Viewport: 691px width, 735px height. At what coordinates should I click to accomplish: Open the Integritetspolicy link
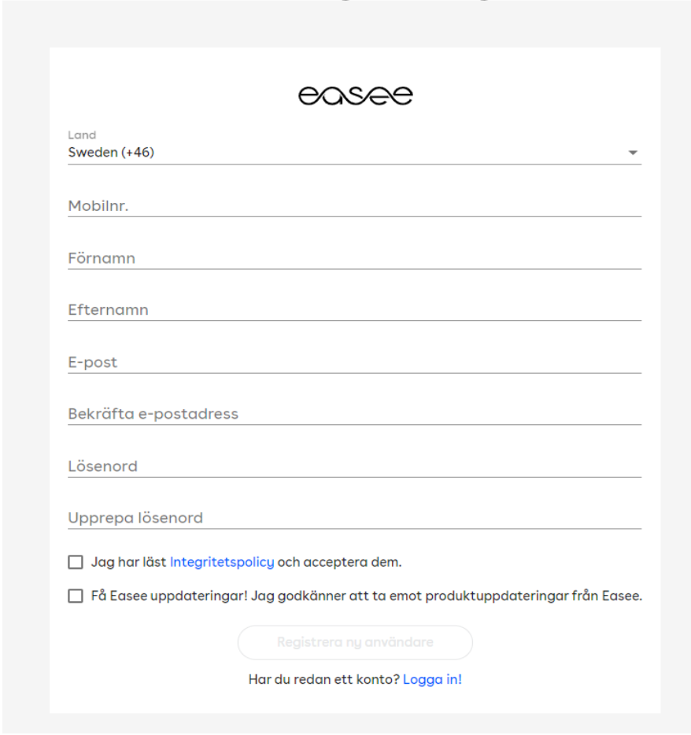pos(222,562)
